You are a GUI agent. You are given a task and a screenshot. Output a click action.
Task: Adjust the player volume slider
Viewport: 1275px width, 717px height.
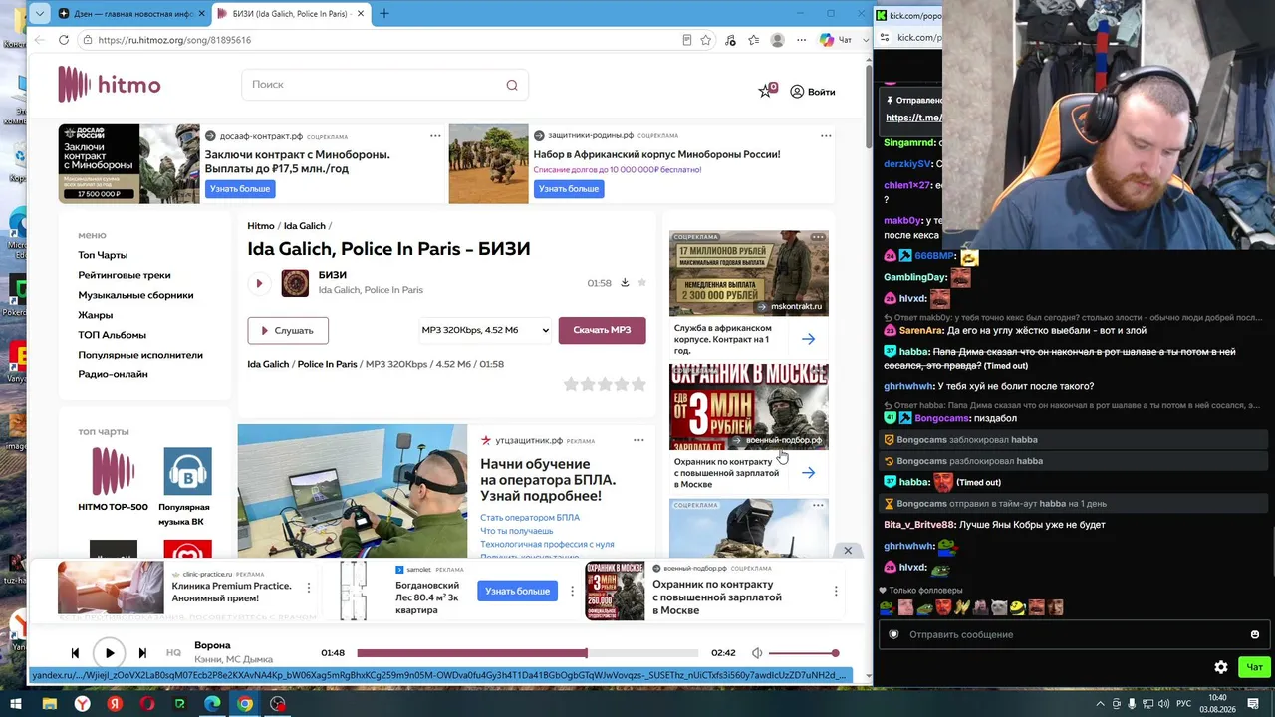pos(804,653)
